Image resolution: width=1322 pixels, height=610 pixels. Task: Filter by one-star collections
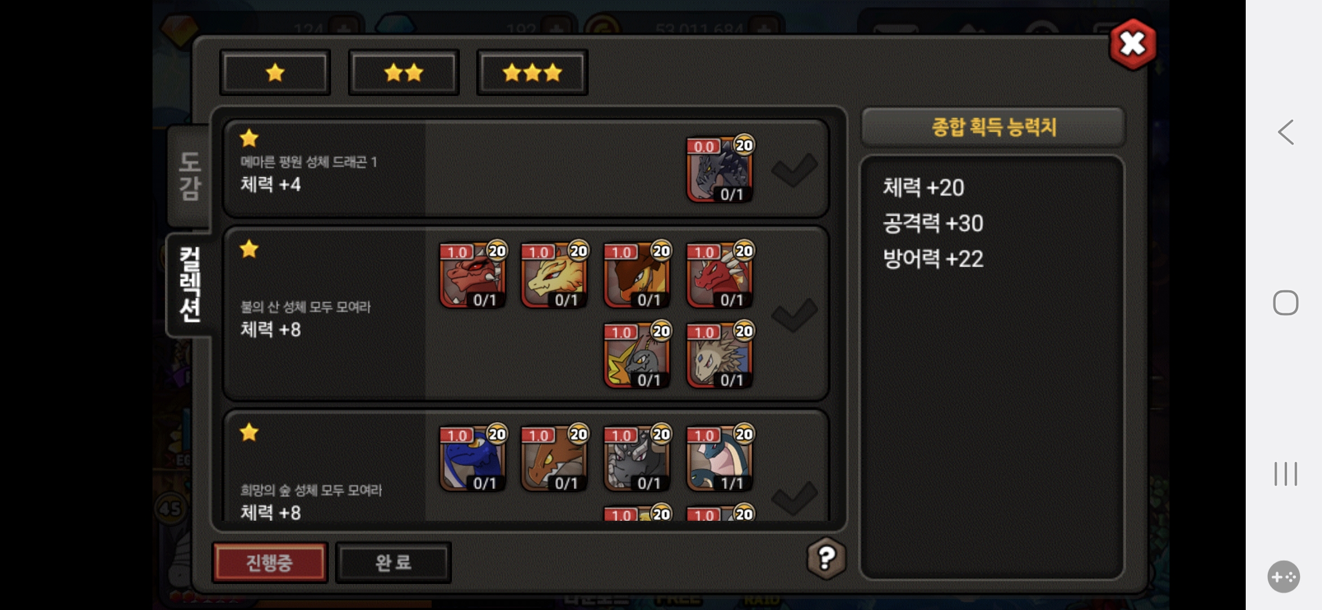coord(275,73)
